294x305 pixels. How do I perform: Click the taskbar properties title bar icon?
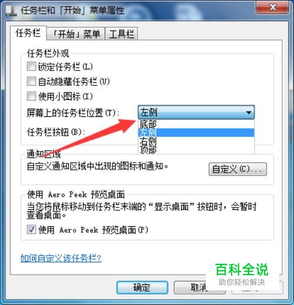pyautogui.click(x=11, y=11)
